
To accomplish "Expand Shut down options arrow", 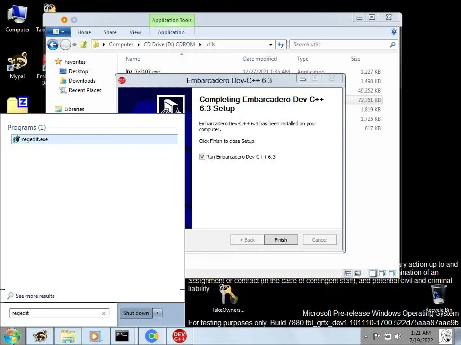I will pyautogui.click(x=158, y=313).
